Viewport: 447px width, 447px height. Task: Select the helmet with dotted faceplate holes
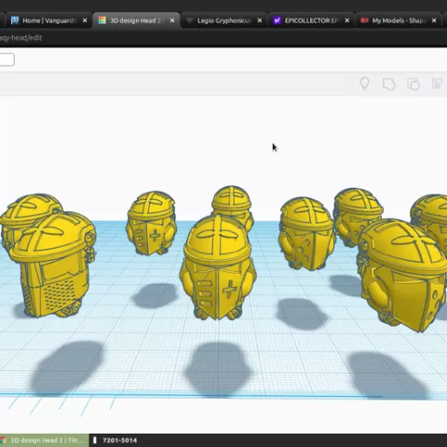(x=306, y=234)
